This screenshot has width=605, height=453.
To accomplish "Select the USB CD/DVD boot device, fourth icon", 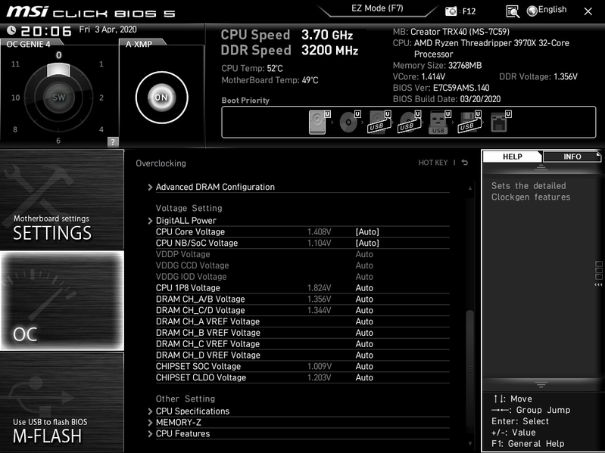I will pos(410,122).
